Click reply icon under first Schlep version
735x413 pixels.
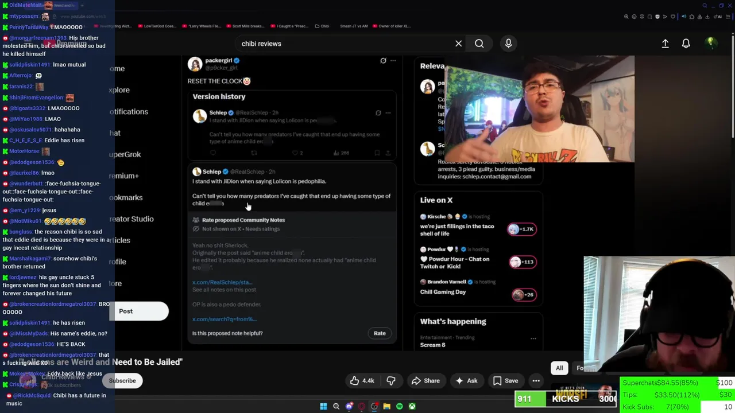pos(213,153)
